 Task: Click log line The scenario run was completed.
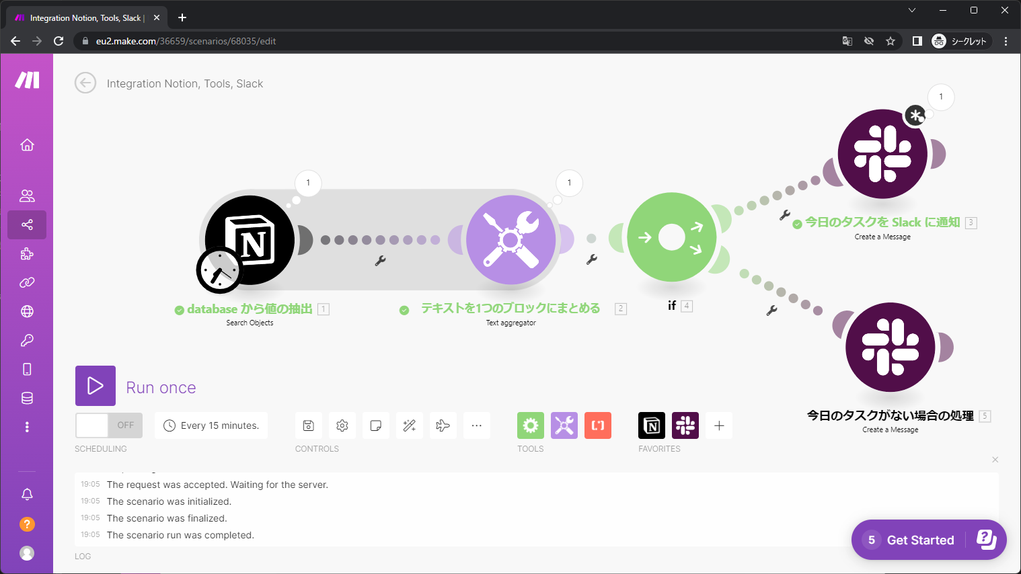(180, 535)
